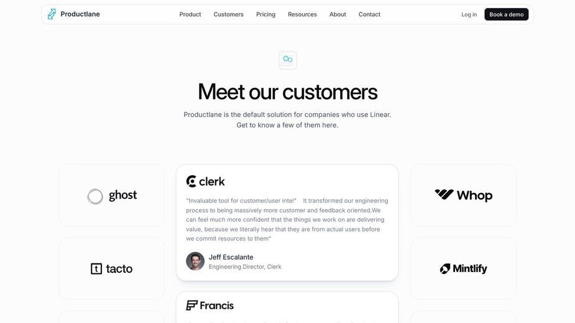This screenshot has height=323, width=575.
Task: Go to the Pricing page
Action: 265,14
